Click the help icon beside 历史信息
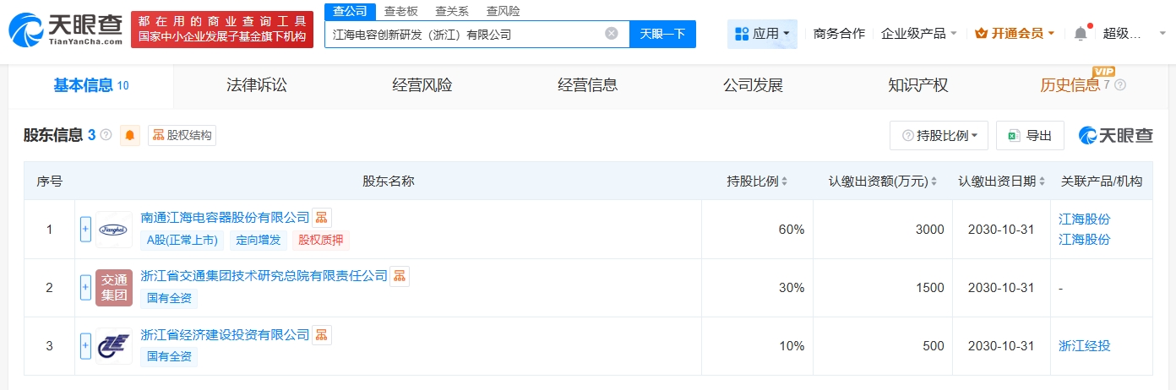 pyautogui.click(x=1120, y=85)
